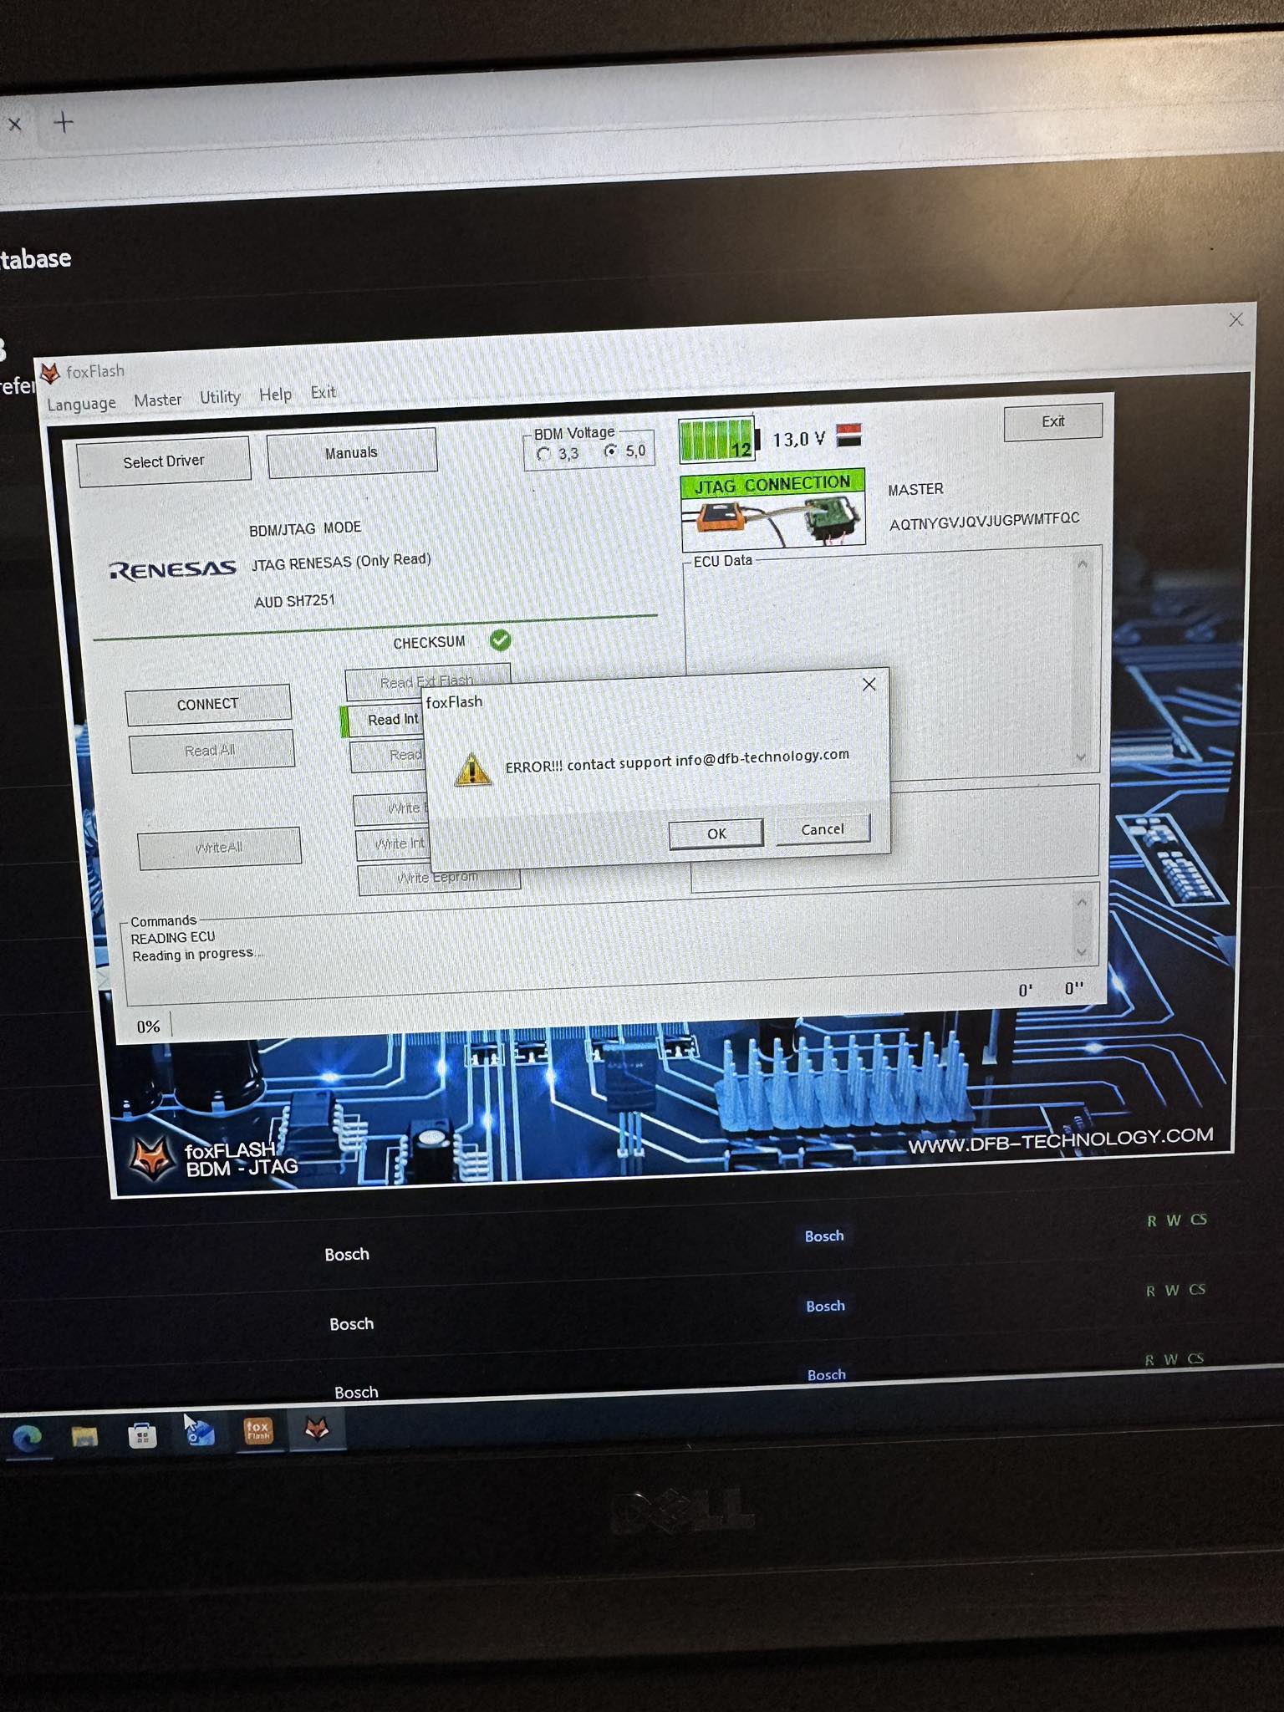Viewport: 1284px width, 1712px height.
Task: Click the Select Driver button
Action: click(164, 461)
